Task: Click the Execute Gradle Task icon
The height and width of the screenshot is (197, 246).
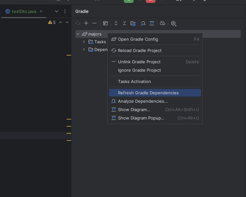Action: (x=105, y=23)
